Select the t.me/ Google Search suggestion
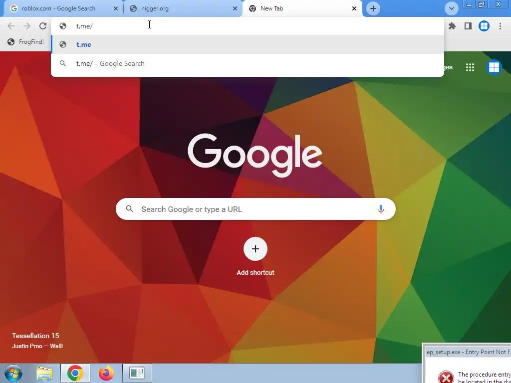The image size is (511, 383). (248, 63)
